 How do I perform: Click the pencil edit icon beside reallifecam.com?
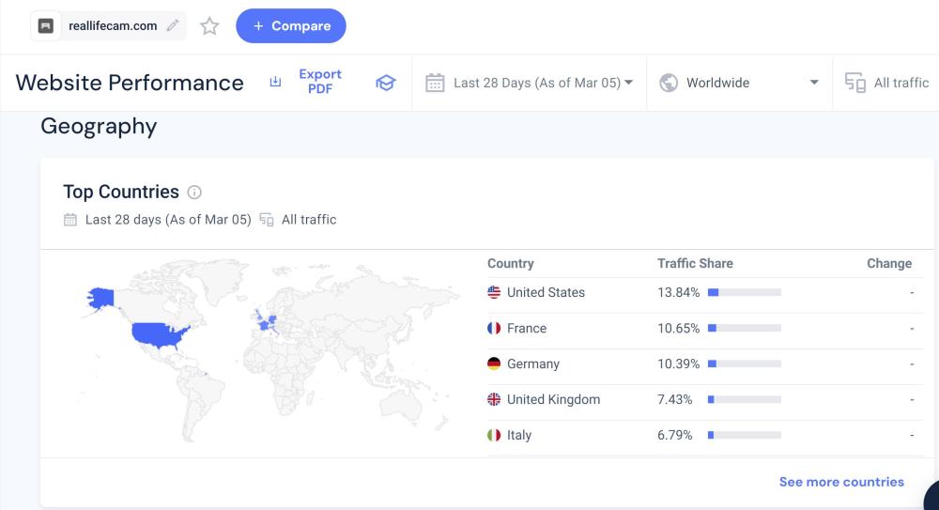172,26
